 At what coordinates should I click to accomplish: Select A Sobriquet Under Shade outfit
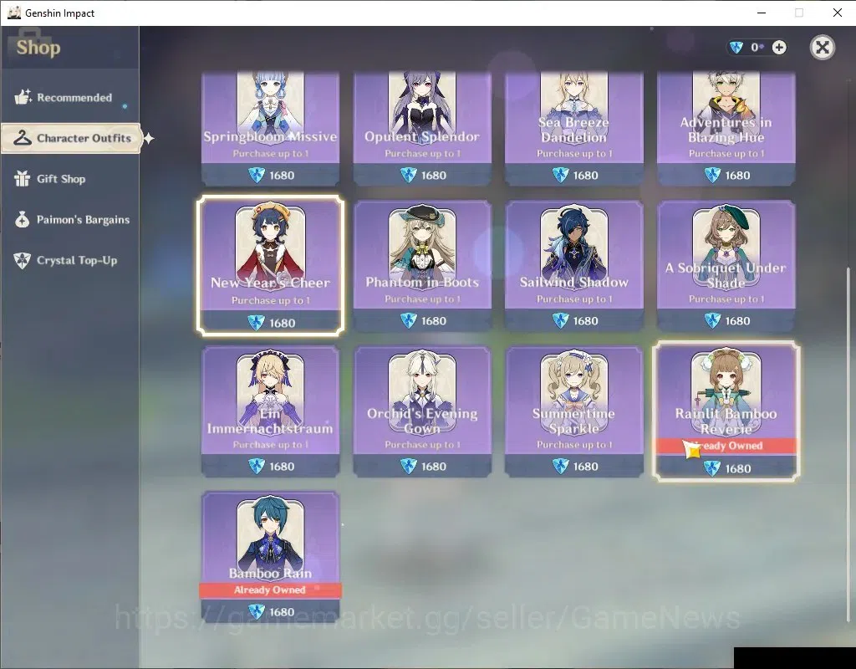point(726,265)
